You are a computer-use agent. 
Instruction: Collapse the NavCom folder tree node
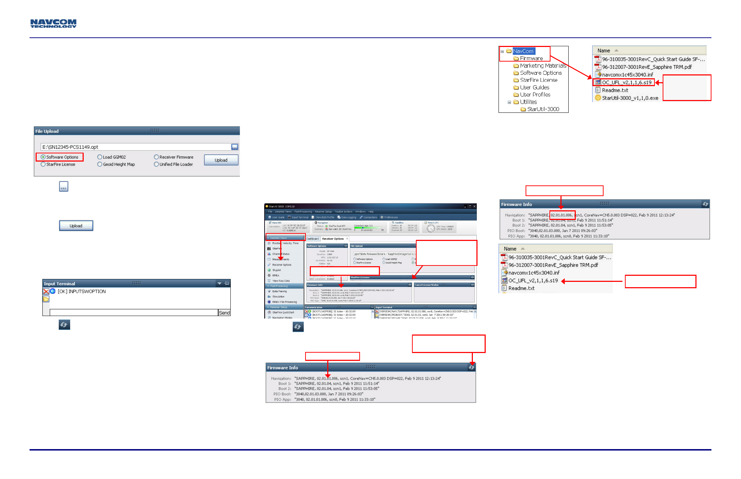(502, 51)
